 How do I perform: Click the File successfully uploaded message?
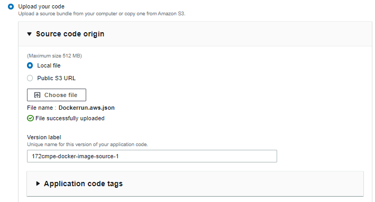70,118
